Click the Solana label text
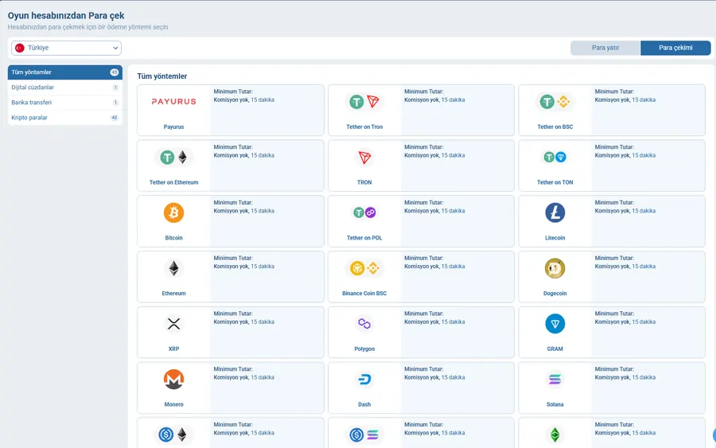 555,404
